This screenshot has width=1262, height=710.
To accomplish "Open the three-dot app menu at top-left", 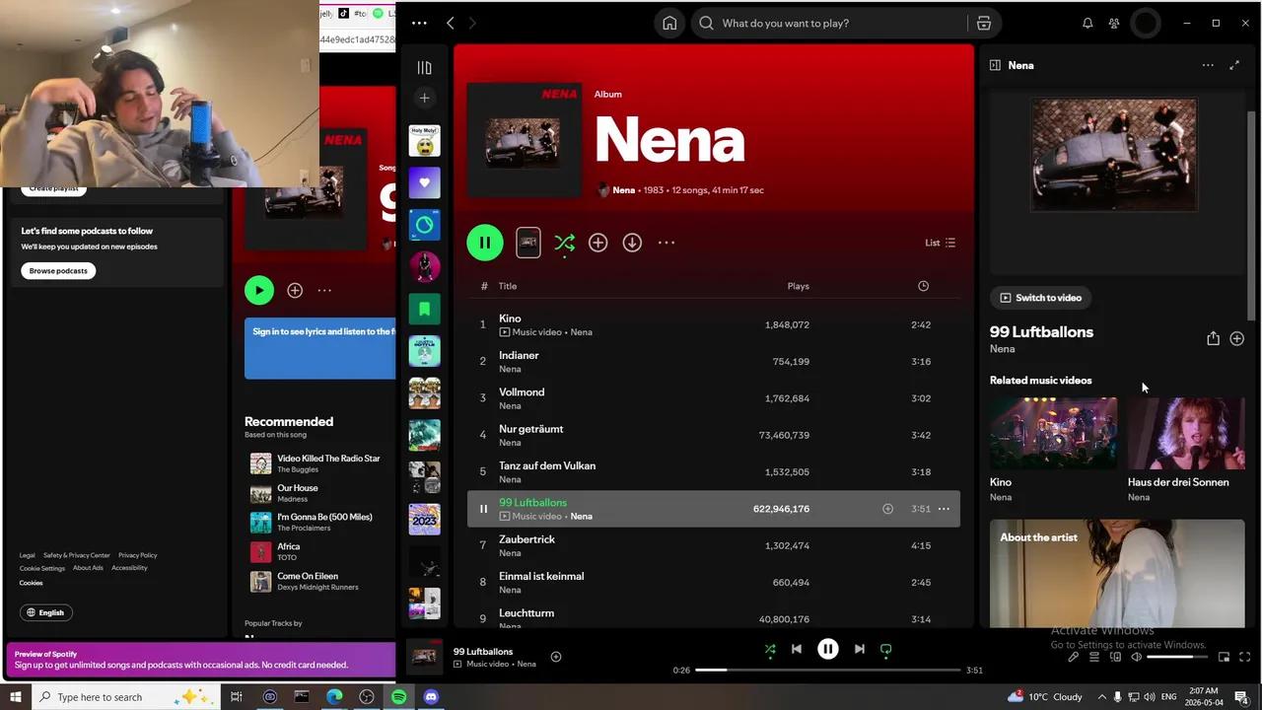I will pos(419,23).
